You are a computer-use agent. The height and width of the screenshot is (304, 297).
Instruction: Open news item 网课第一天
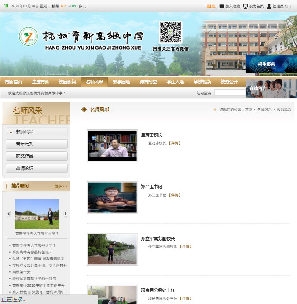coord(22,272)
